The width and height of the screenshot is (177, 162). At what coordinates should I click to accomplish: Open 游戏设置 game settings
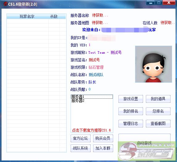click(131, 99)
